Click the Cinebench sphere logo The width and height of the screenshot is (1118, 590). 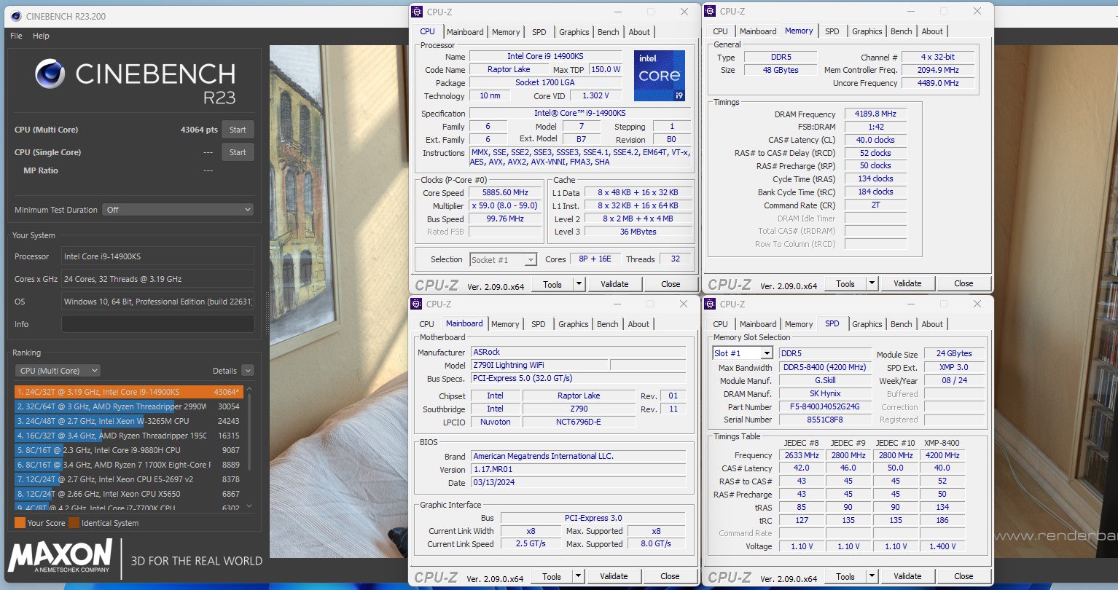click(50, 74)
